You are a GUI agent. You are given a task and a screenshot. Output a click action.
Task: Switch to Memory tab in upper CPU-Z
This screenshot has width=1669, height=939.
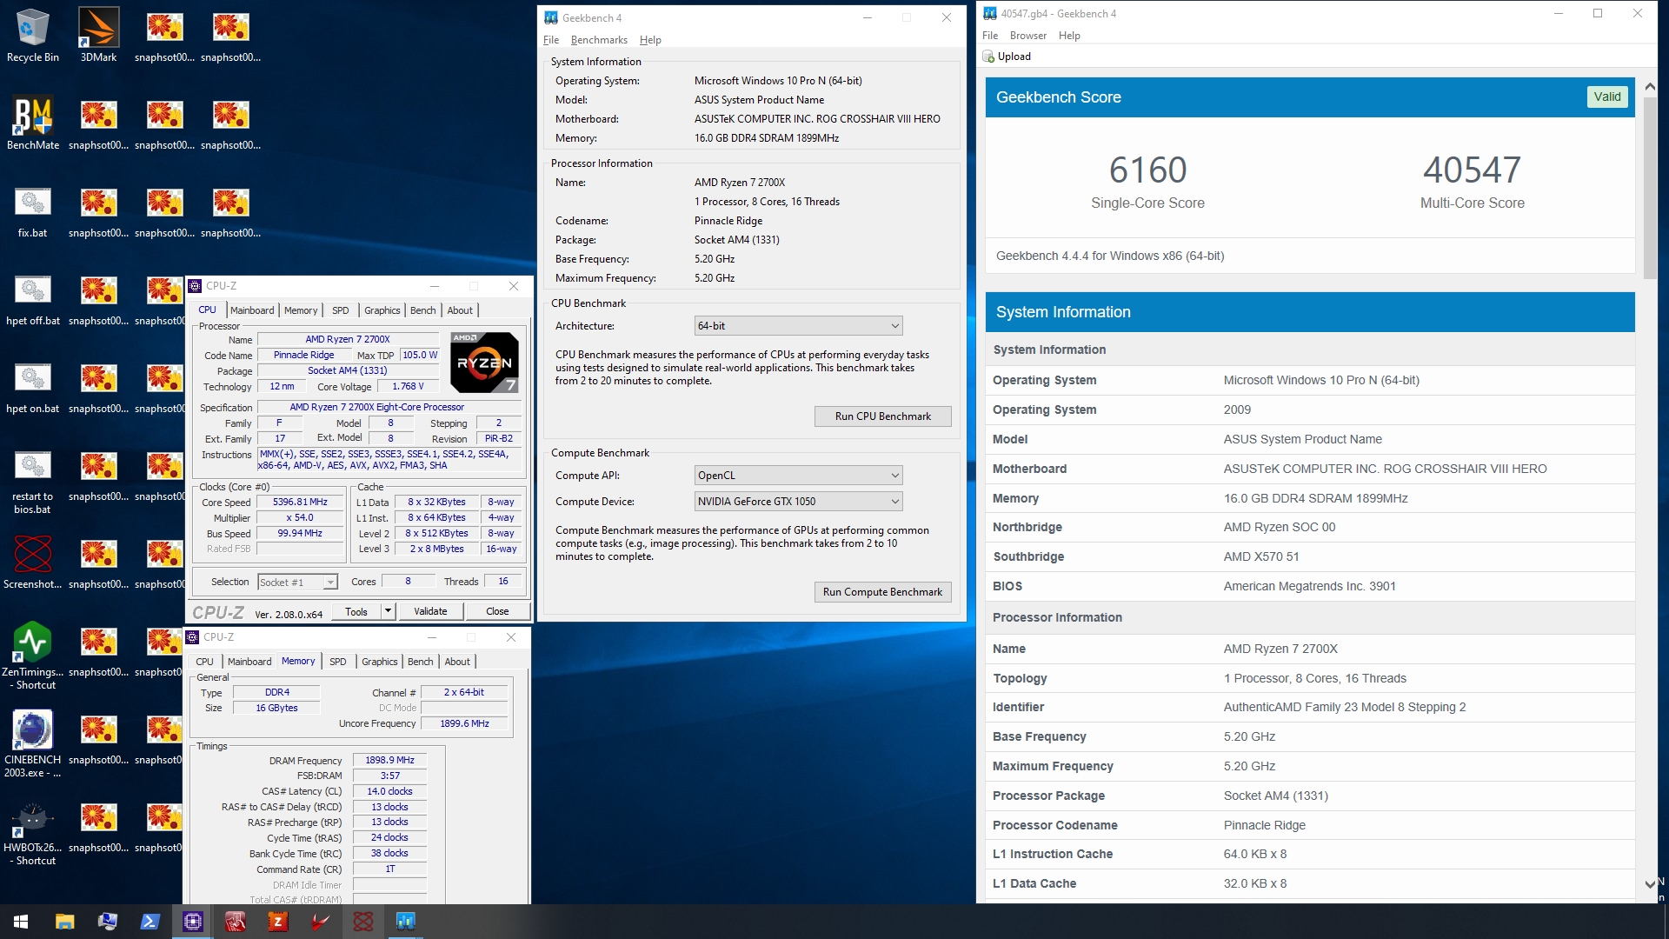click(301, 310)
